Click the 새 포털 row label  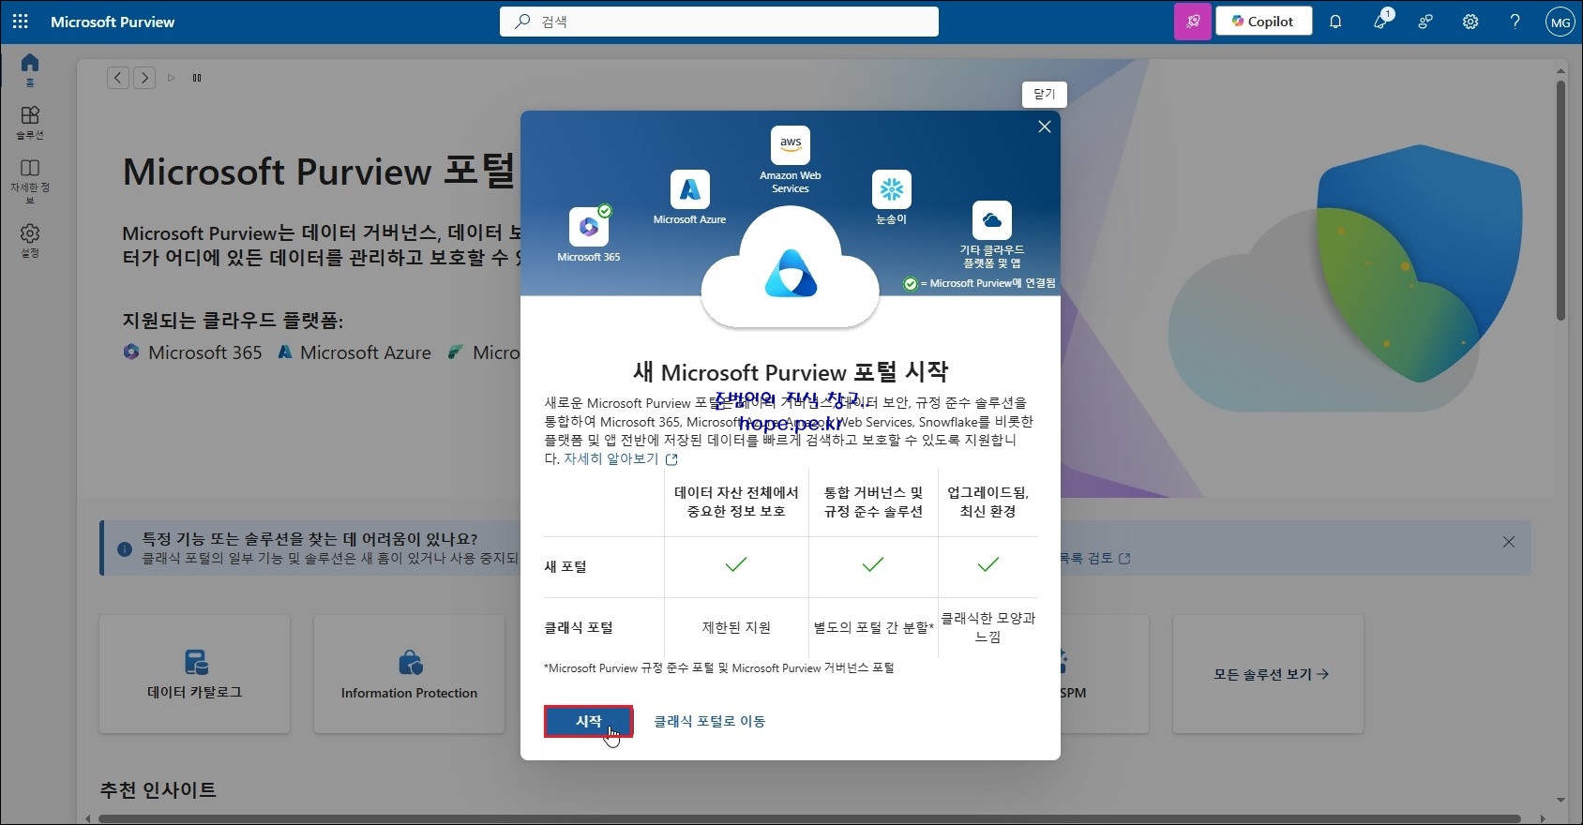[x=565, y=566]
